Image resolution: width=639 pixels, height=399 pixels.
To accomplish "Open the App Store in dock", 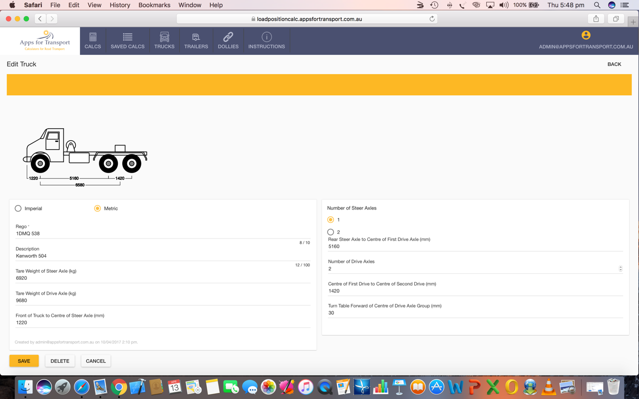I will tap(436, 387).
